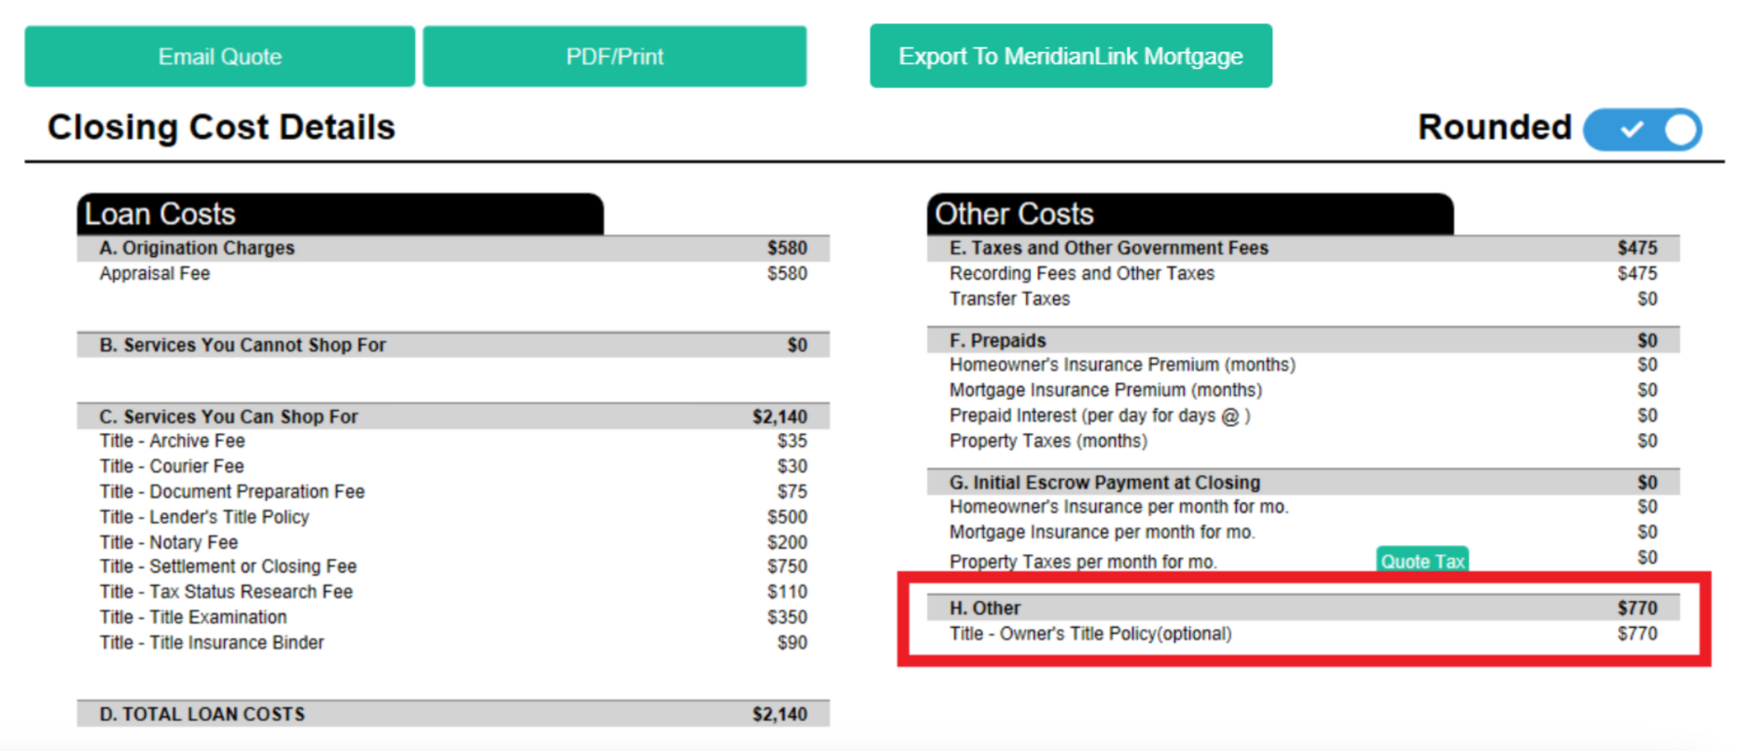Click the Total Loan Costs row
Screen dimensions: 1749x751
pos(453,714)
